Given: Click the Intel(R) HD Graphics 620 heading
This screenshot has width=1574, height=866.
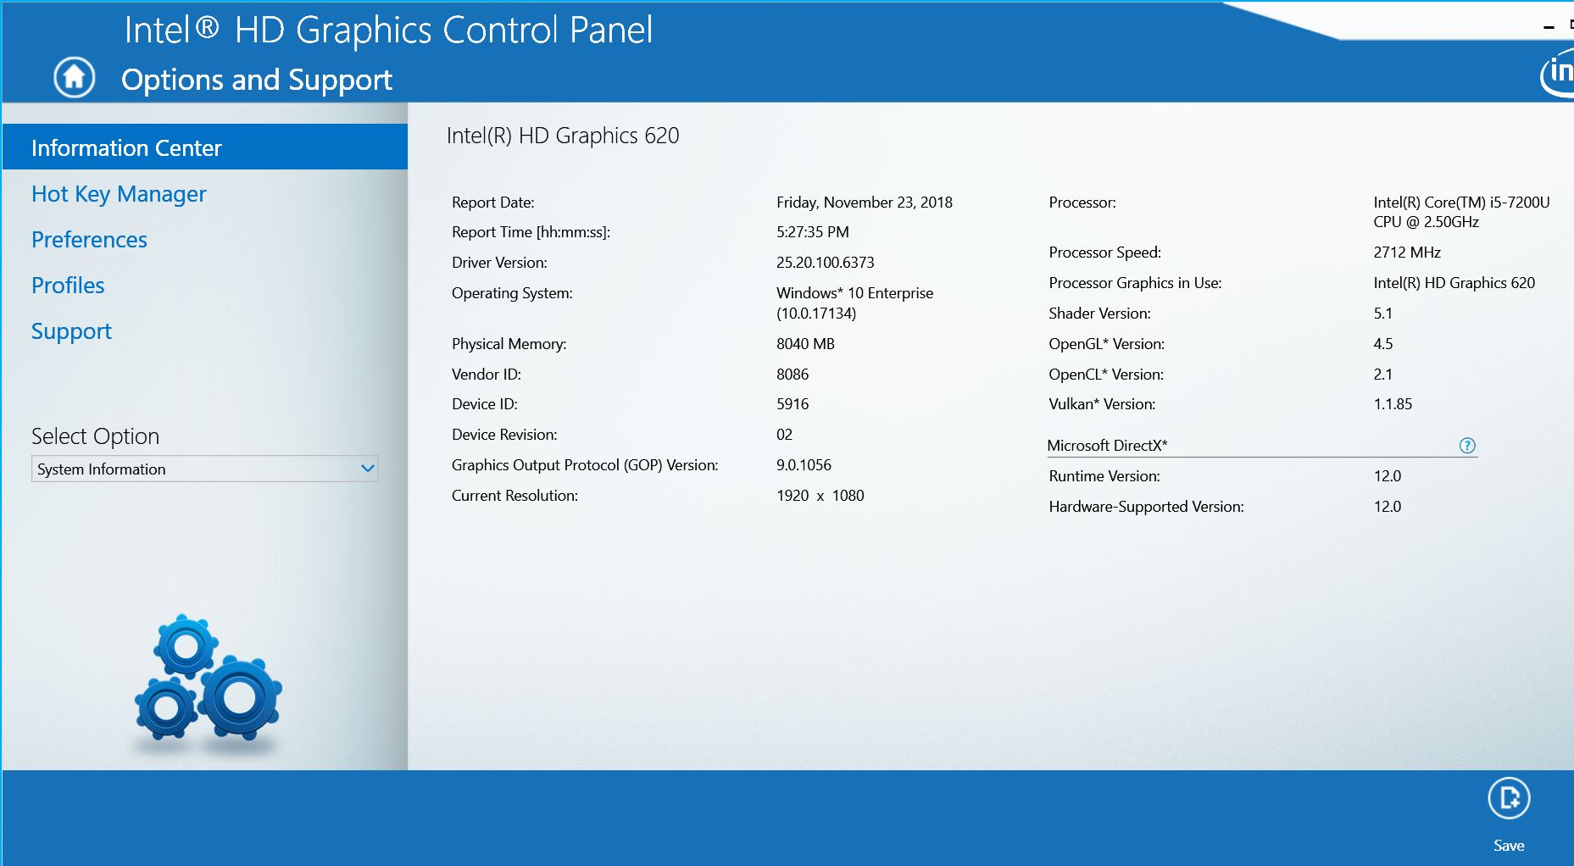Looking at the screenshot, I should tap(563, 136).
